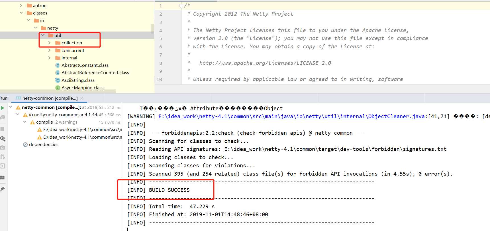Click the project tree vertical scrollbar
490x231 pixels.
click(152, 29)
